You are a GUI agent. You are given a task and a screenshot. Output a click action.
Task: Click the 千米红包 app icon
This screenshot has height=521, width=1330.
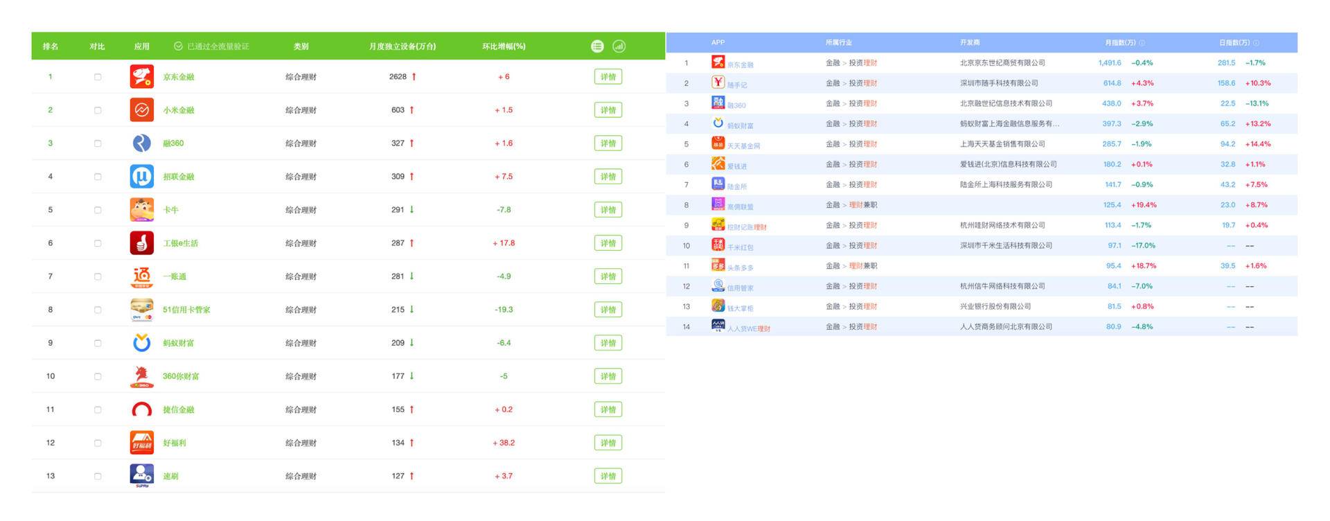click(x=718, y=245)
